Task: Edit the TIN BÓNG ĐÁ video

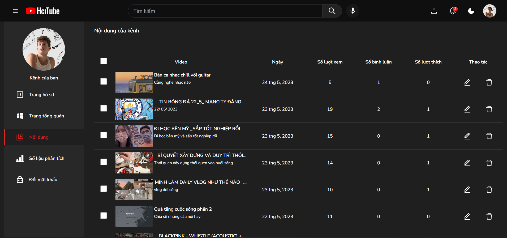Action: click(x=467, y=109)
